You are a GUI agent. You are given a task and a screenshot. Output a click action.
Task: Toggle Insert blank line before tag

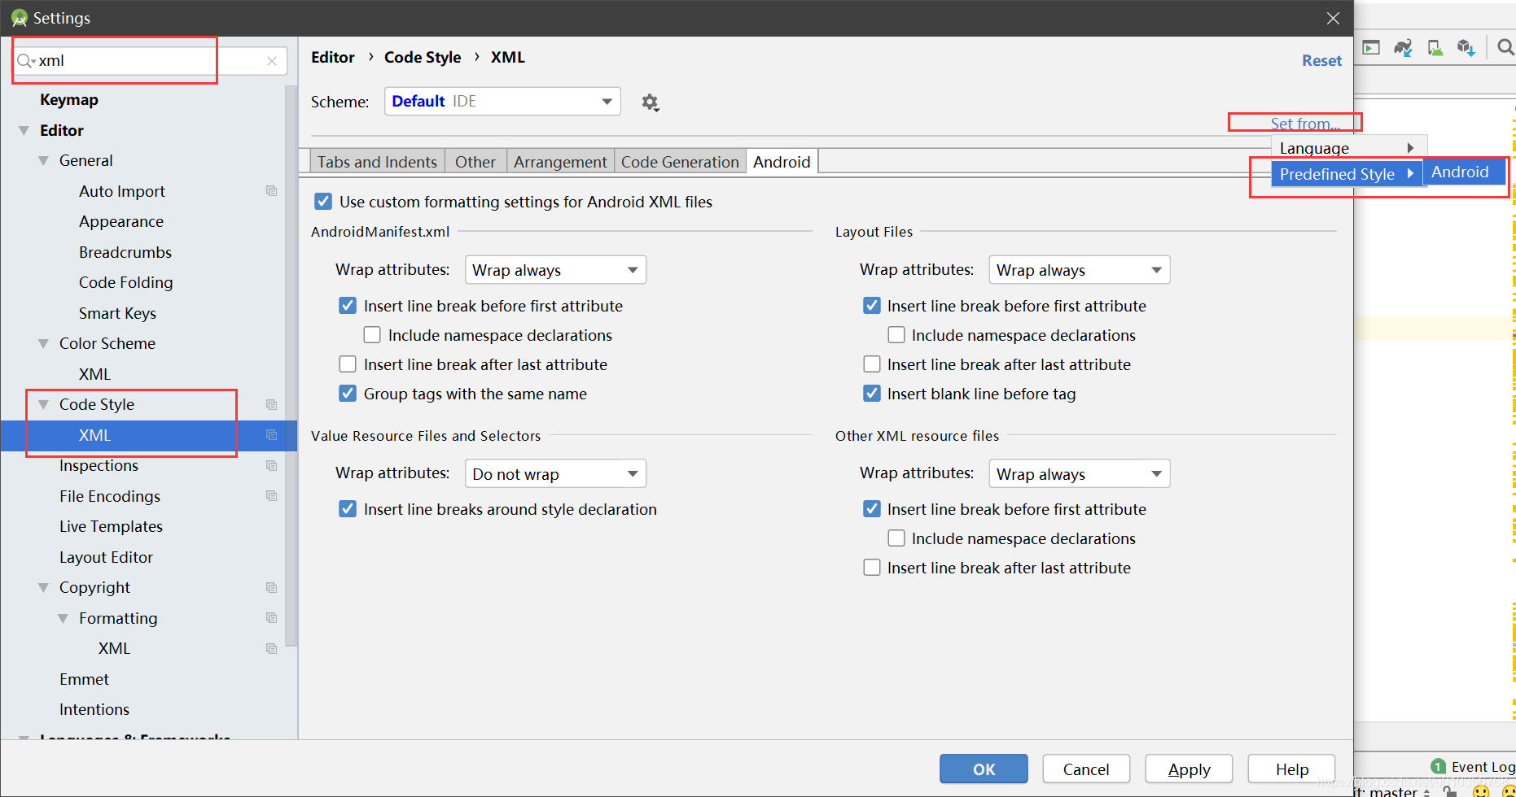[872, 394]
